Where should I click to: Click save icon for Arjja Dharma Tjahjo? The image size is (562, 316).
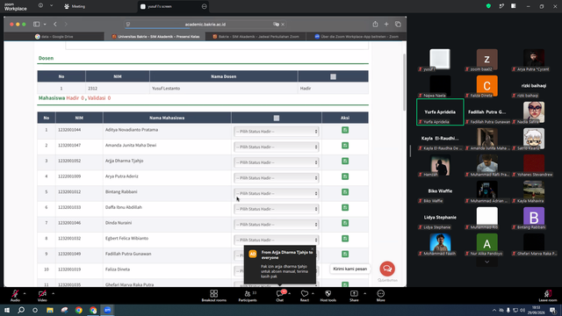tap(345, 161)
